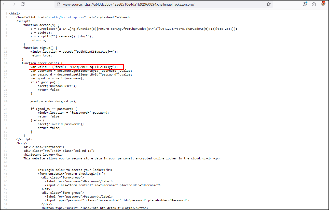Click the blocked-badge extension icon in toolbar
The width and height of the screenshot is (329, 210).
323,4
